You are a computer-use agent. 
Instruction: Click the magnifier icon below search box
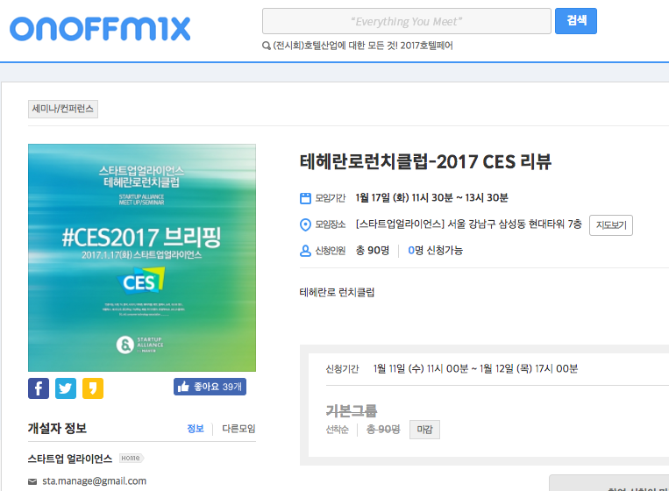coord(267,46)
